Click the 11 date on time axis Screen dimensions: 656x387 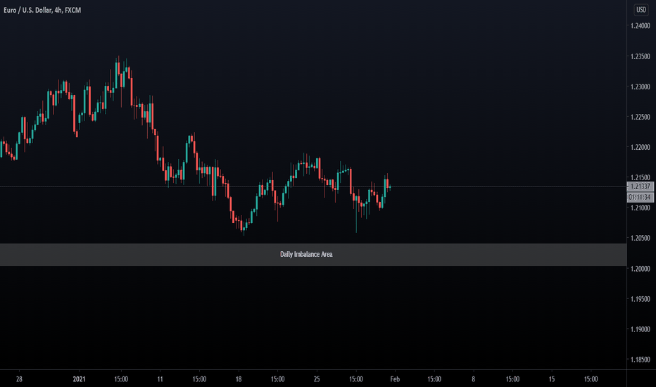(160, 379)
